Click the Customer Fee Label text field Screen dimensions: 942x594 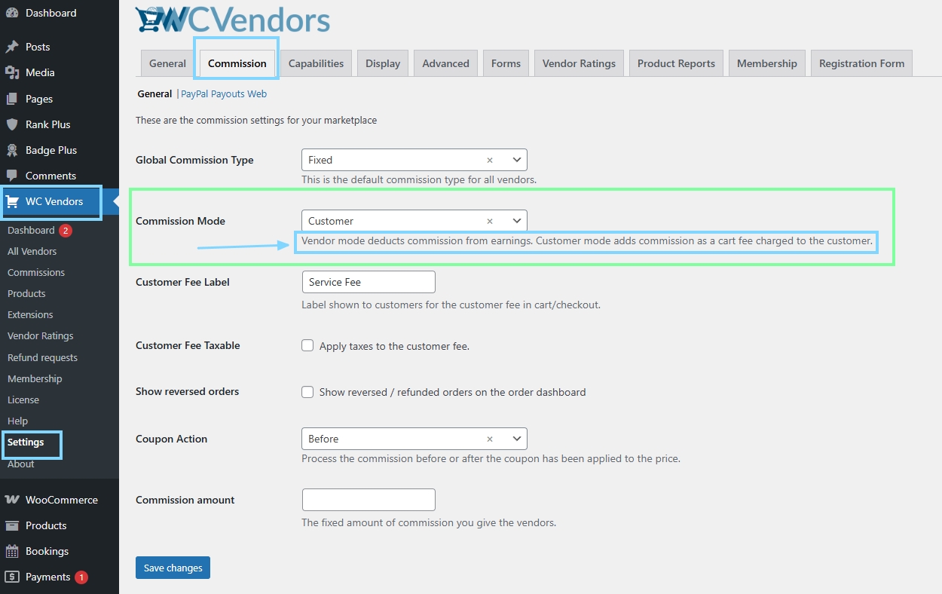tap(369, 282)
